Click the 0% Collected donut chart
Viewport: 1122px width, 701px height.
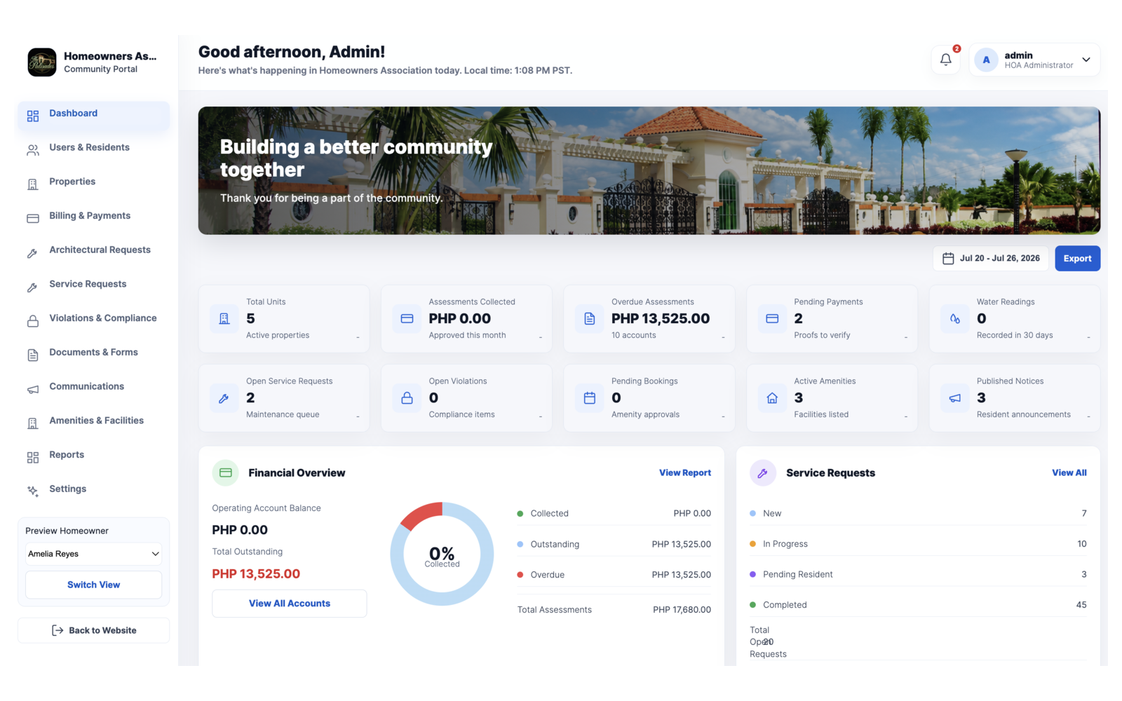tap(442, 554)
